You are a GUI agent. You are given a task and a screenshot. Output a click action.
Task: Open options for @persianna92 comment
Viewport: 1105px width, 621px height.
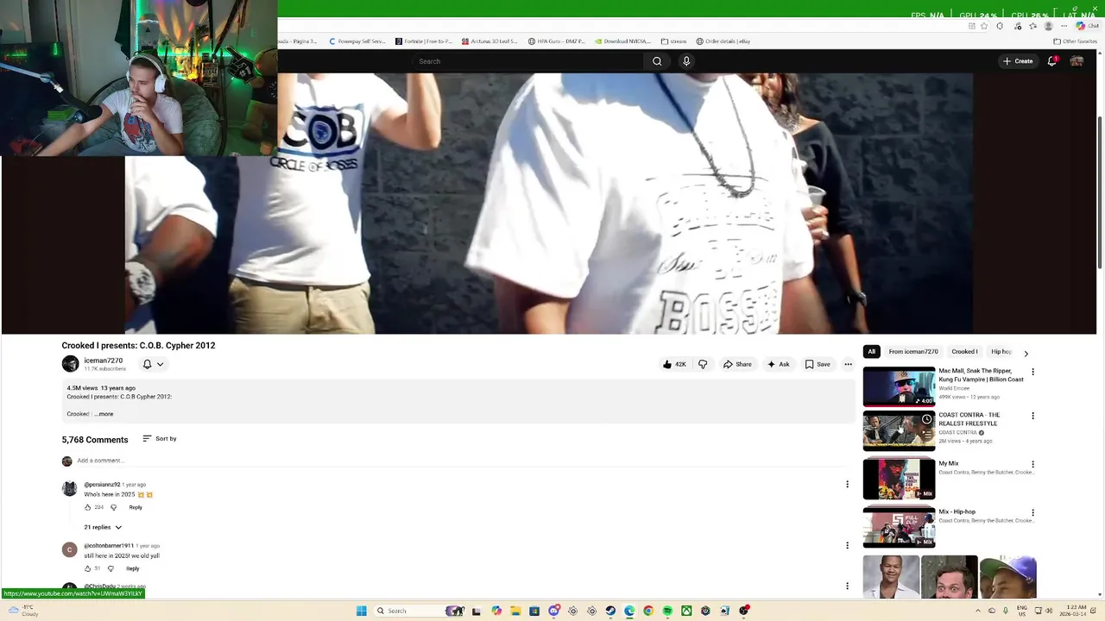[847, 484]
